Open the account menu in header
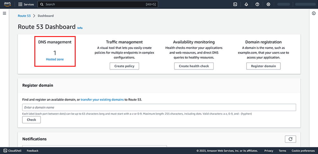The width and height of the screenshot is (318, 154). point(305,4)
